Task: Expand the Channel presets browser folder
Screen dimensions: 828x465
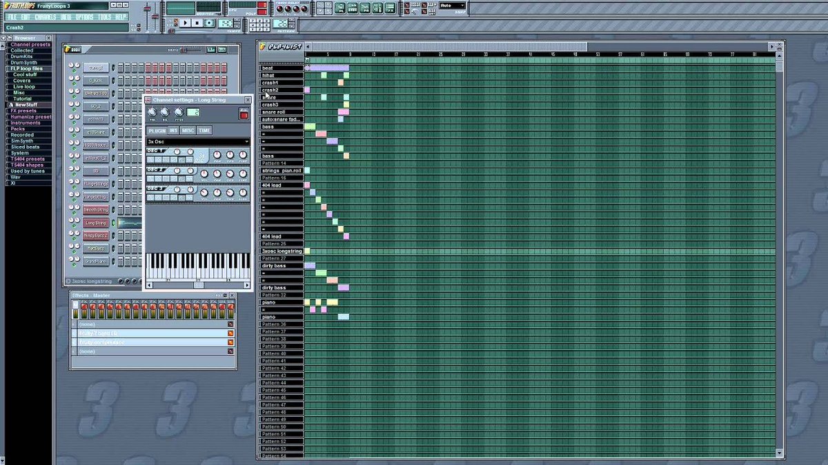Action: (x=30, y=44)
